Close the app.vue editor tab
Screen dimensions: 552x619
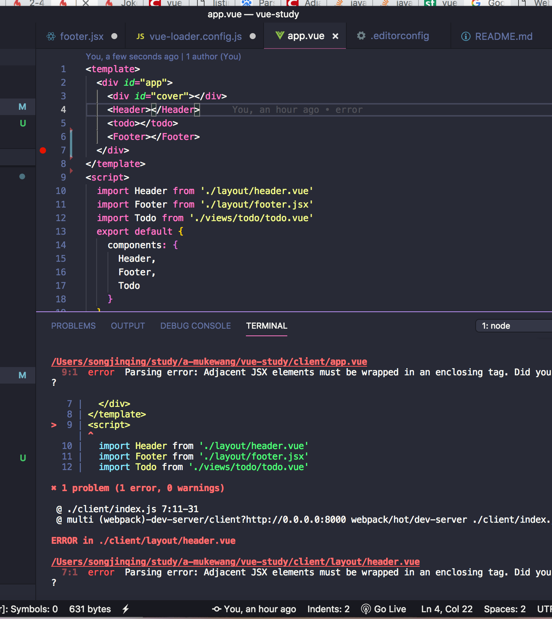point(335,36)
